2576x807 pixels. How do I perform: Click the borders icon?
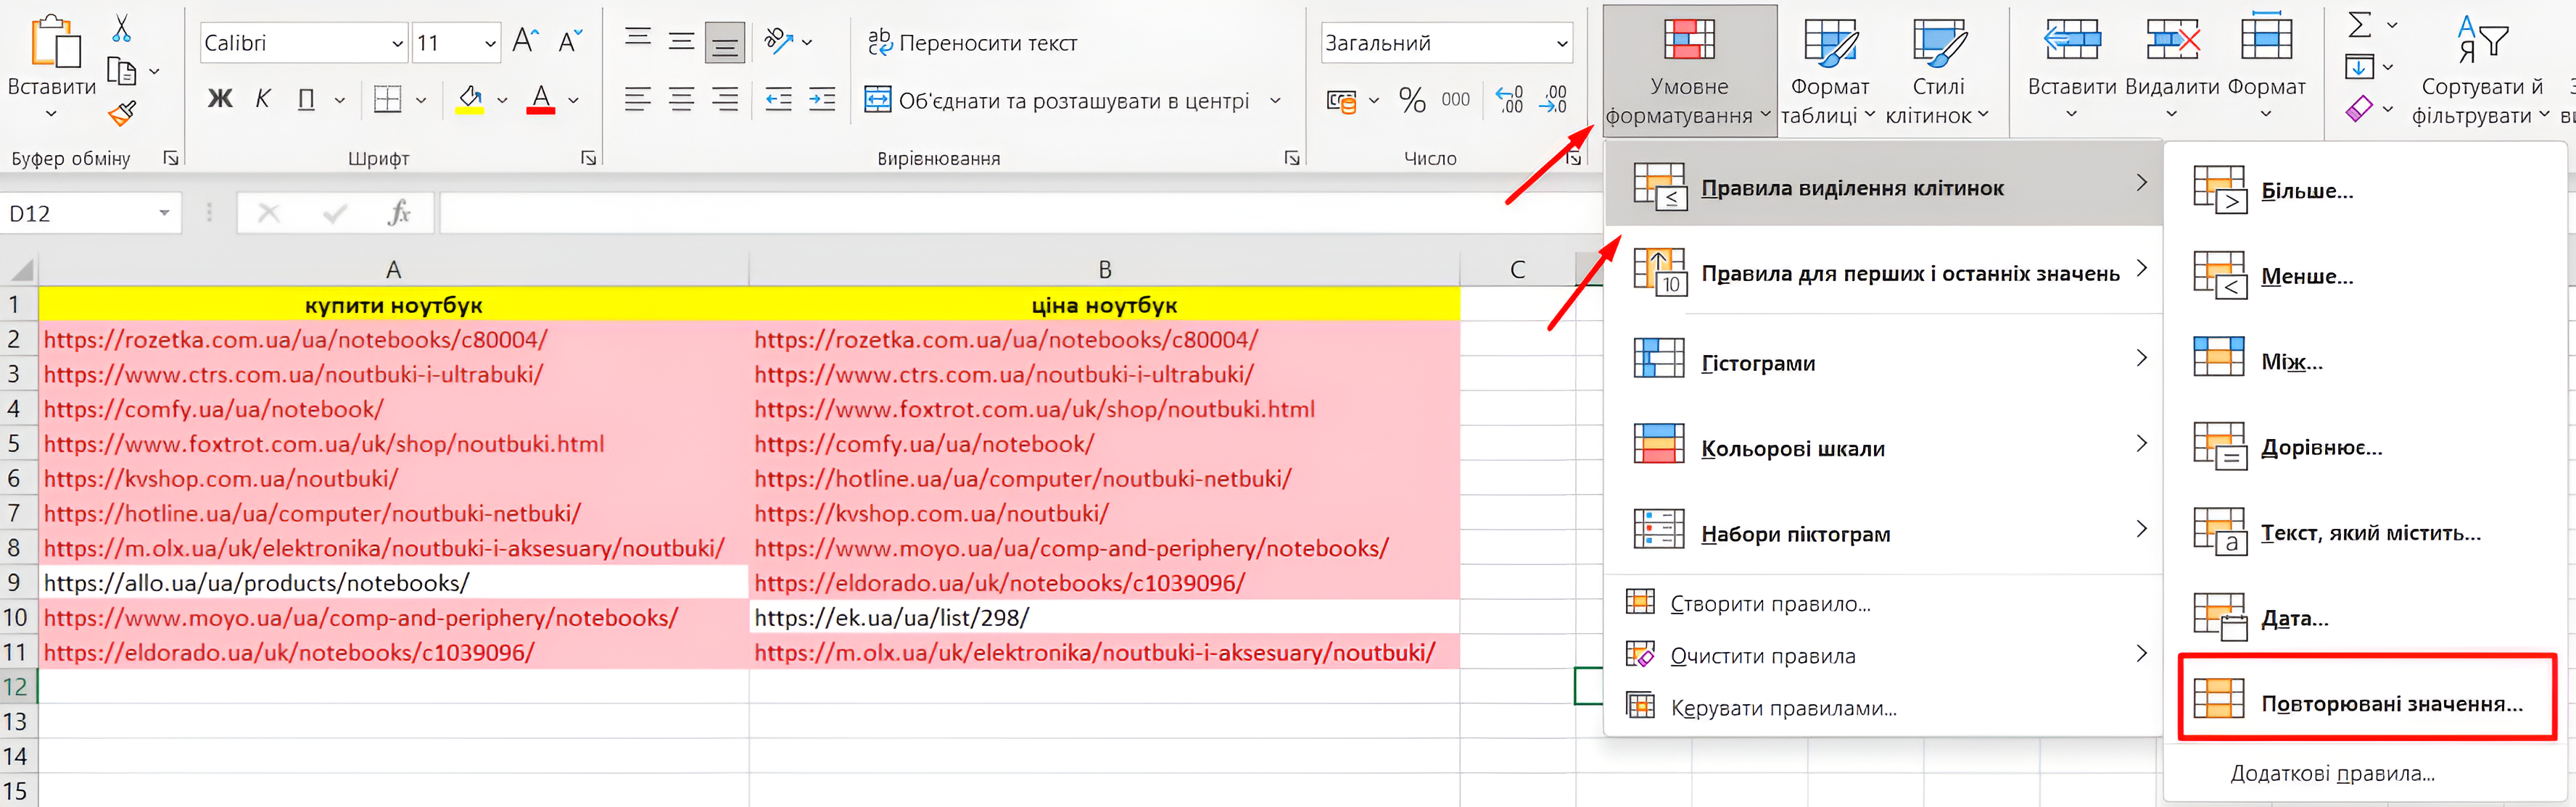coord(387,99)
